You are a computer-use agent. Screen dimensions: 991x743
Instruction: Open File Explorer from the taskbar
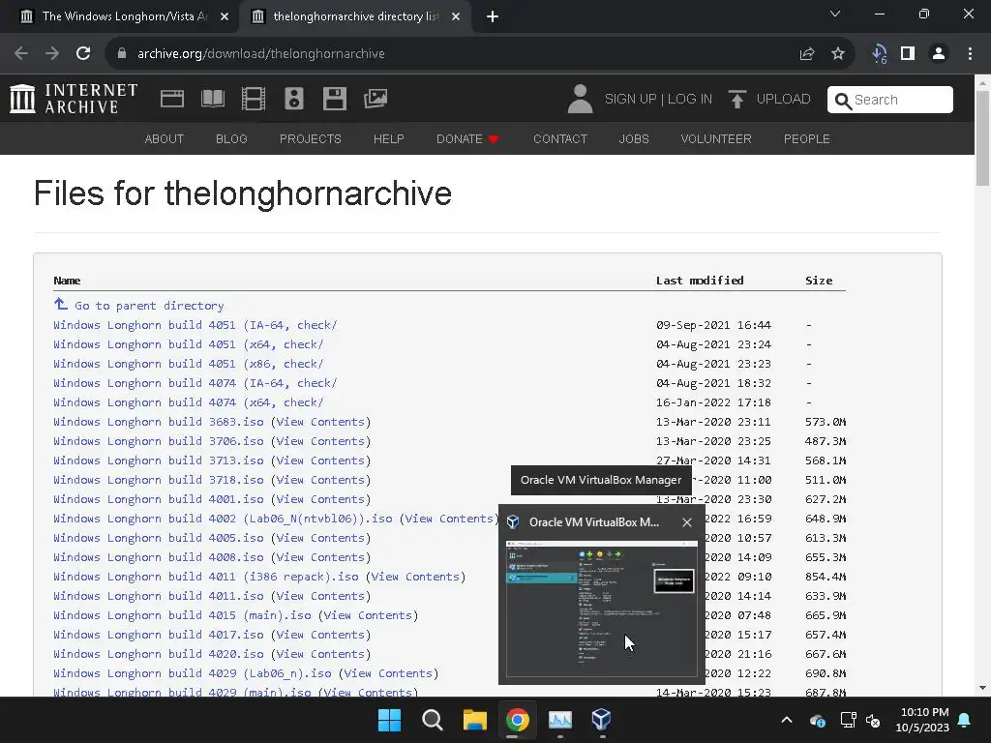(x=474, y=720)
